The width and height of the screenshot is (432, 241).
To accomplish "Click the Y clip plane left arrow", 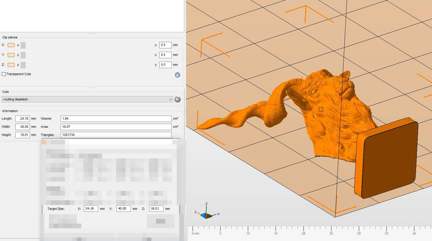I will [x=18, y=55].
